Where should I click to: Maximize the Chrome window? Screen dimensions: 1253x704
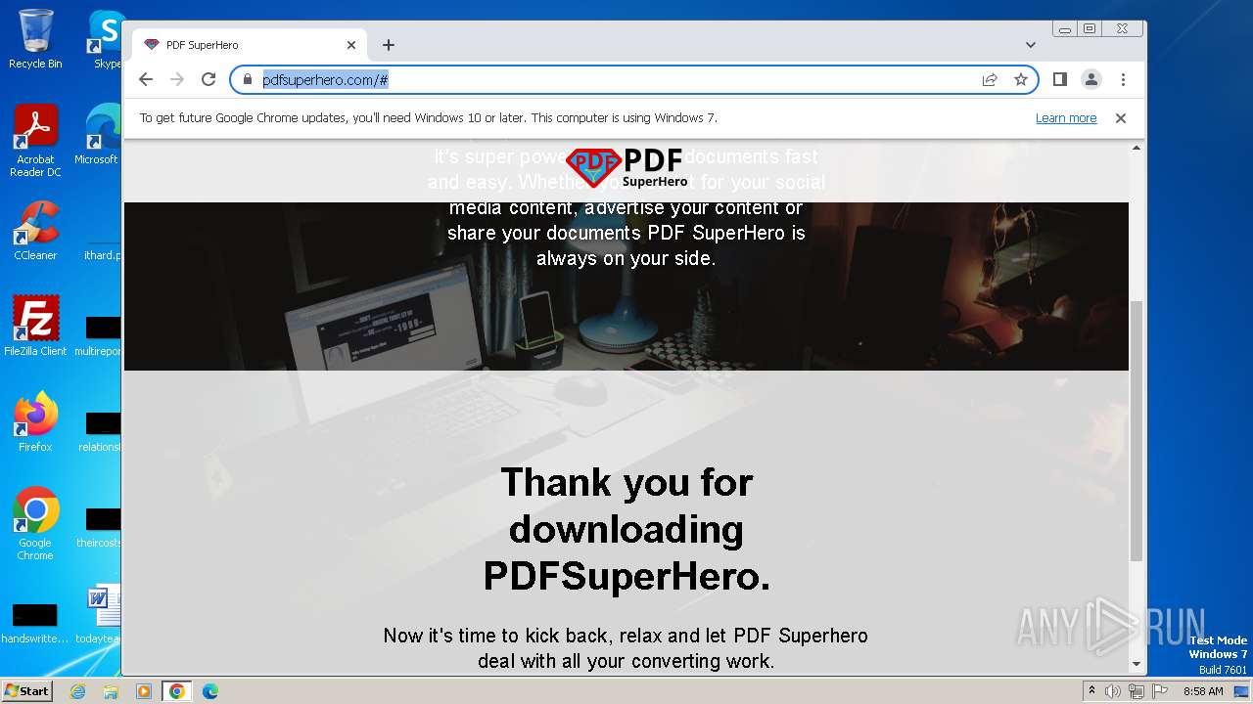coord(1089,29)
